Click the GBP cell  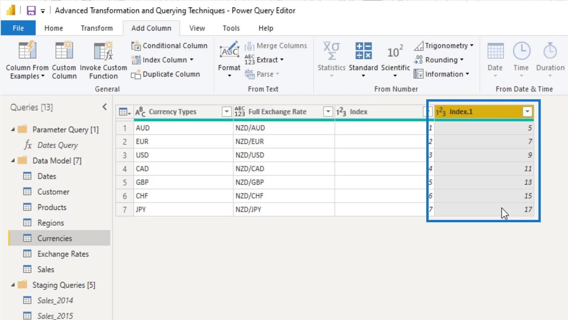[183, 182]
